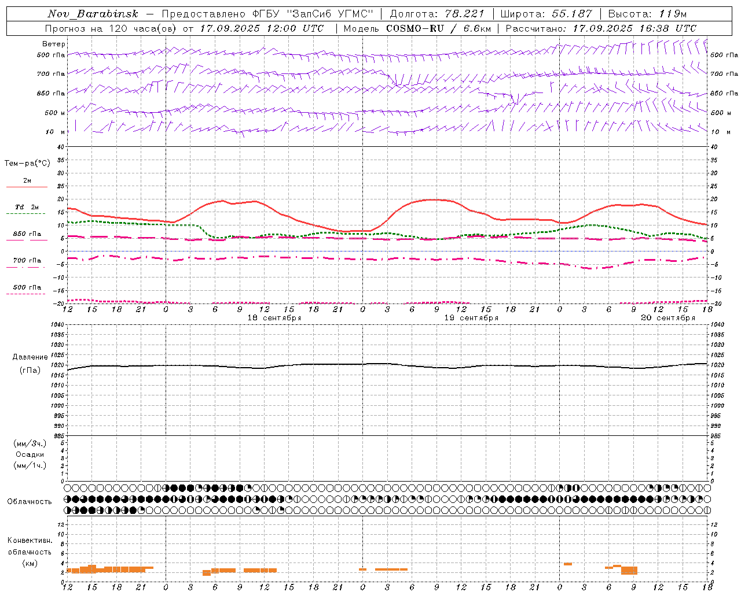The width and height of the screenshot is (741, 592).
Task: Click the "2м" temperature legend entry
Action: point(27,181)
